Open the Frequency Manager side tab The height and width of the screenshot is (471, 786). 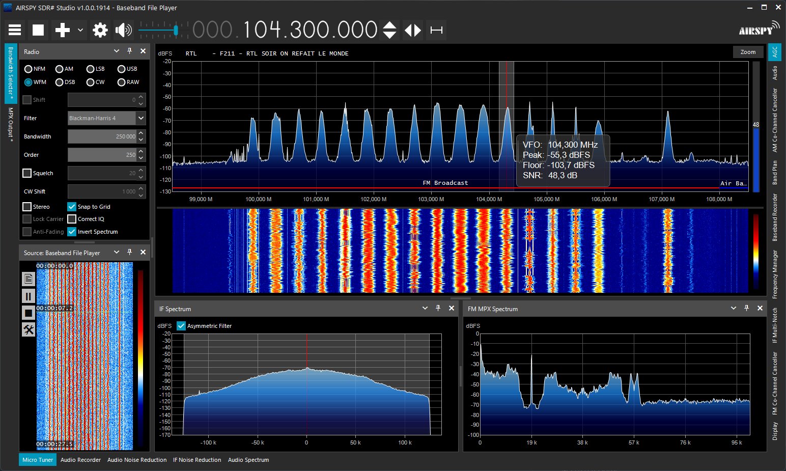click(775, 274)
